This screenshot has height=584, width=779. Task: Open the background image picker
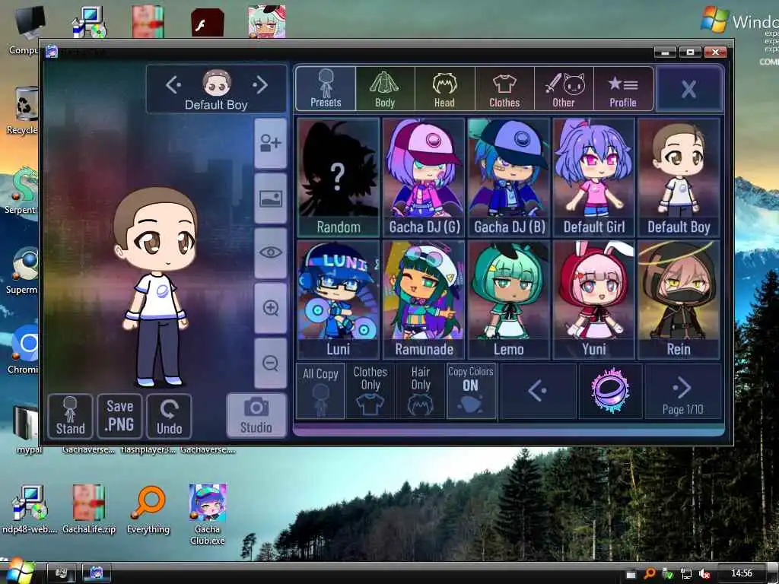(x=271, y=198)
